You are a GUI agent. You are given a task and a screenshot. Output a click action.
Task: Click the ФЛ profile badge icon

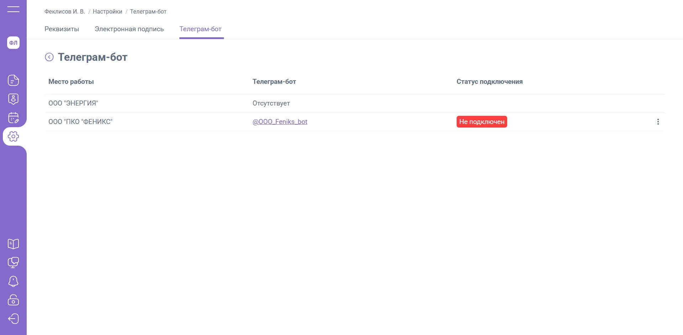(x=13, y=43)
